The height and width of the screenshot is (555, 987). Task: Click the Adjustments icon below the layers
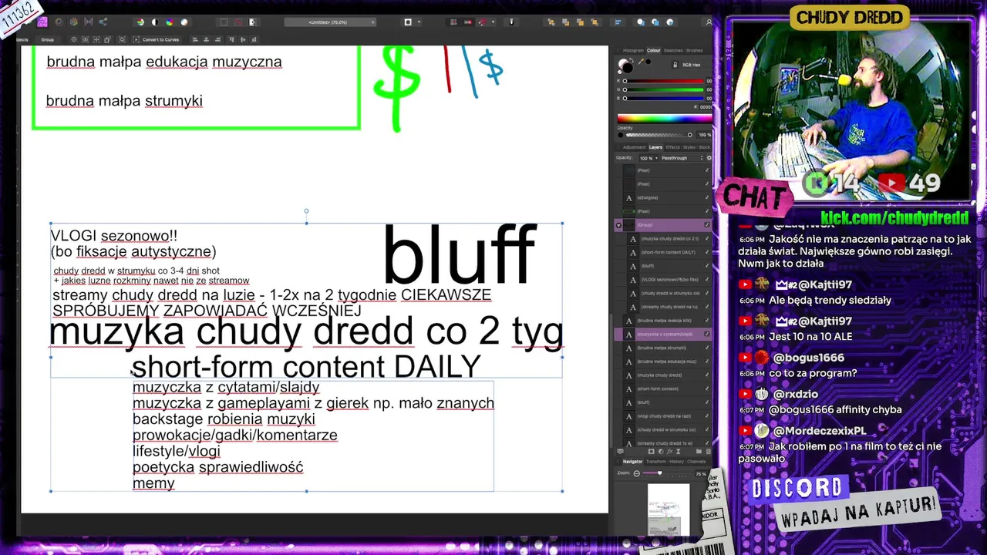pyautogui.click(x=661, y=452)
